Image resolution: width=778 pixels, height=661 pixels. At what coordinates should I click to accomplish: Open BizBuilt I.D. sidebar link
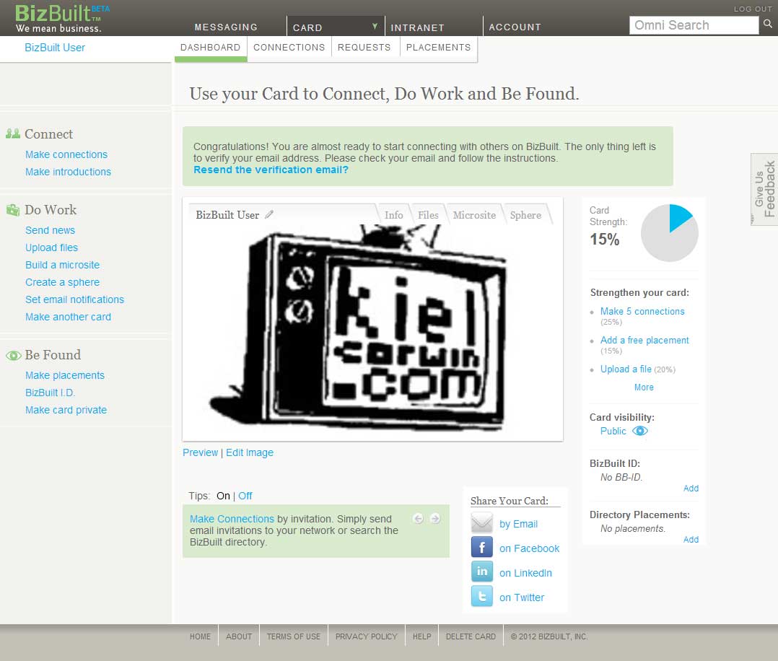click(x=50, y=393)
